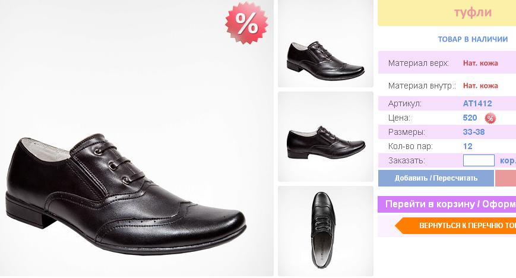Viewport: 516px width, 278px height.
Task: Click Нат. кожа in Материал внутр. row
Action: (x=480, y=86)
